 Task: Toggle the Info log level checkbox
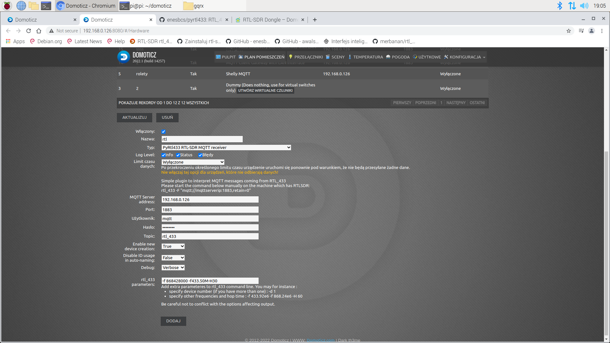[163, 155]
